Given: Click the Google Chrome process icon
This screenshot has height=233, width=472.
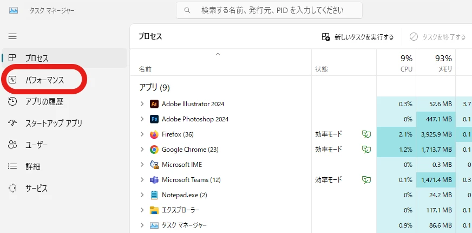Looking at the screenshot, I should click(x=154, y=150).
